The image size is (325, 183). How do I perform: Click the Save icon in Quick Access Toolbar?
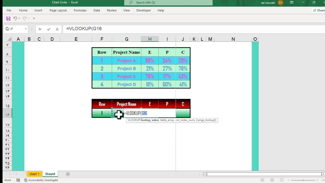point(8,18)
